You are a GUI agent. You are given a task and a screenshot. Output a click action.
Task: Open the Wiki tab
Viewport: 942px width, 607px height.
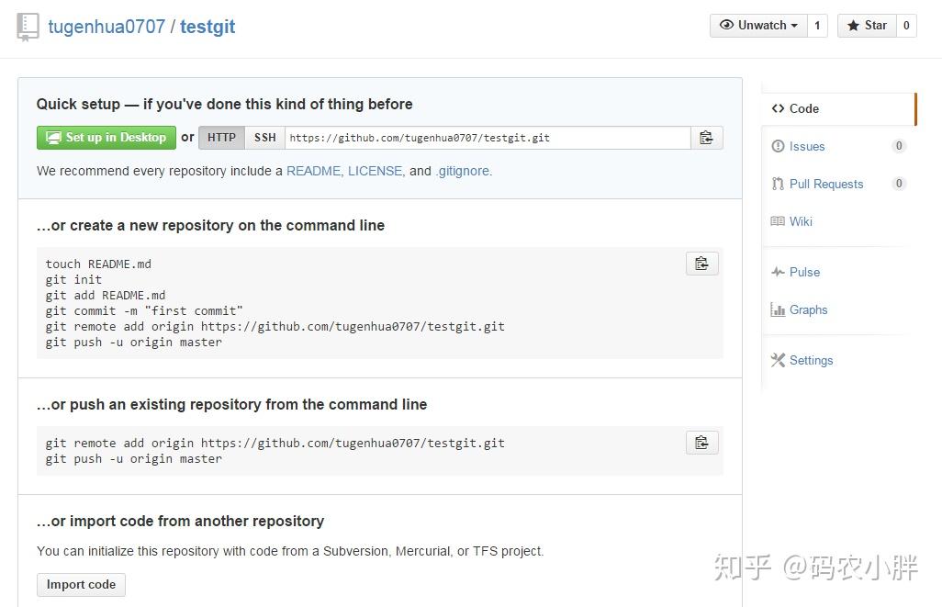(x=800, y=221)
